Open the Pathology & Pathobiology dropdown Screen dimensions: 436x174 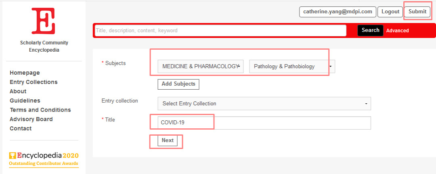point(292,67)
